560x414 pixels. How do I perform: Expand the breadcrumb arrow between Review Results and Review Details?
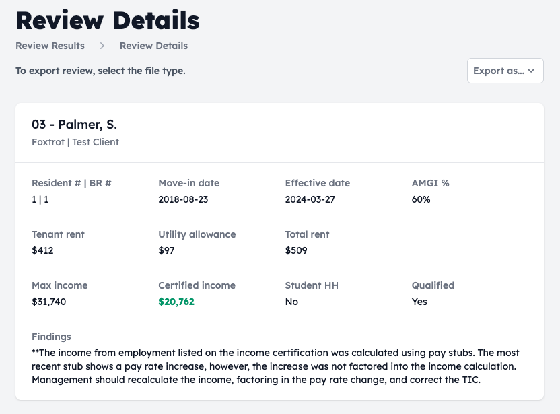point(102,46)
